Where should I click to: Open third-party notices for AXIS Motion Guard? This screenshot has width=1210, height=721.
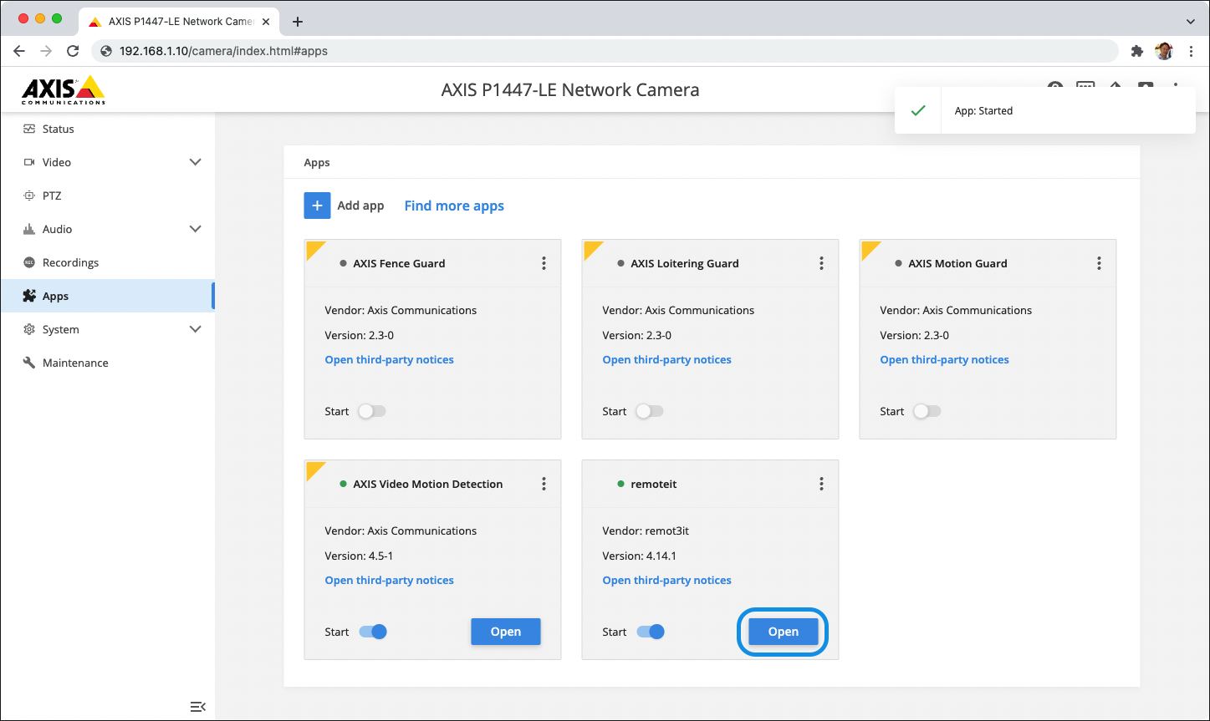(944, 360)
